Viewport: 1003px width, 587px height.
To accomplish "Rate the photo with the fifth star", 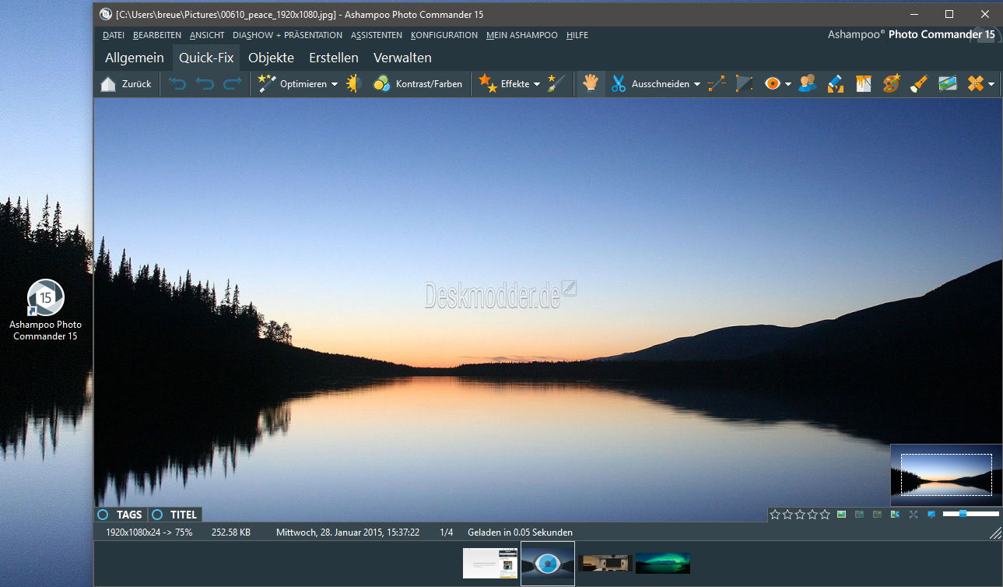I will pos(824,515).
